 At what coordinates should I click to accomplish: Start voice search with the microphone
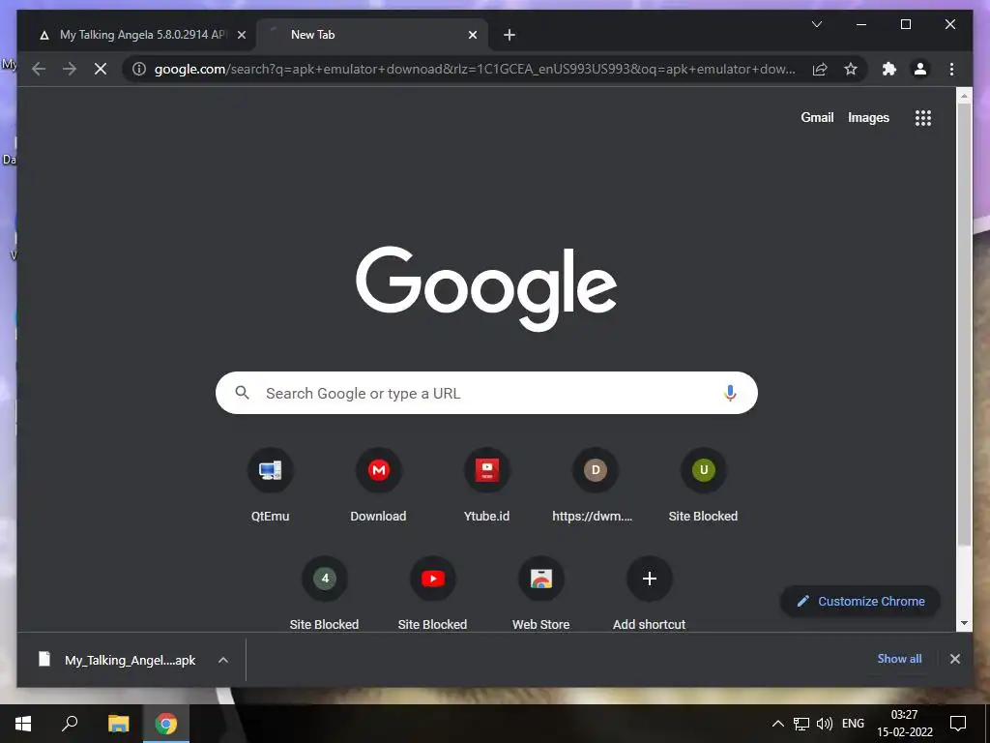[730, 393]
